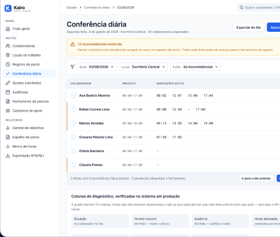Click Exportar do dia button
Viewport: 280px width, 237px height.
(x=248, y=27)
